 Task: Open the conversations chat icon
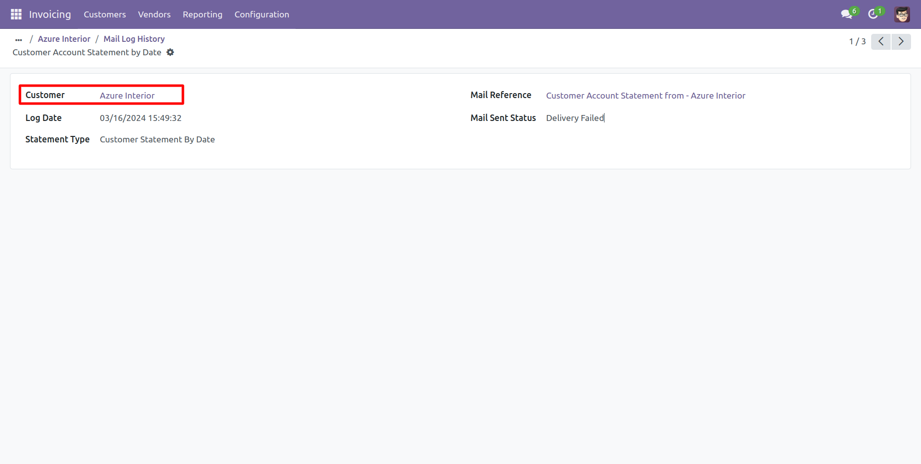(x=847, y=14)
